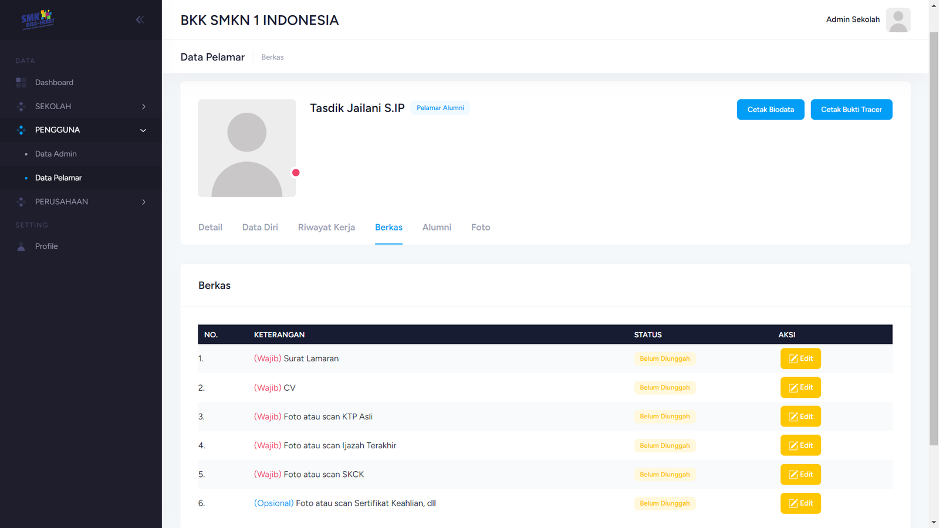Screen dimensions: 939x528
Task: Click the Cetak Biodata button
Action: pyautogui.click(x=770, y=110)
